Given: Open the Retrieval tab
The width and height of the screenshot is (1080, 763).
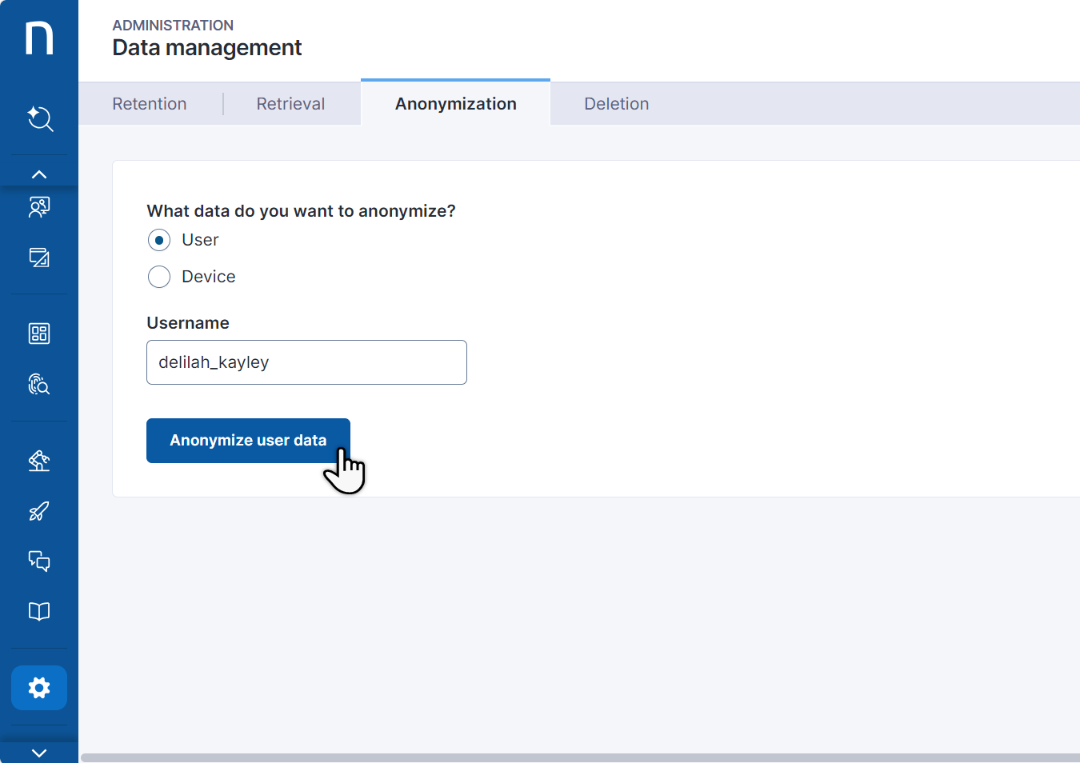Looking at the screenshot, I should coord(290,104).
